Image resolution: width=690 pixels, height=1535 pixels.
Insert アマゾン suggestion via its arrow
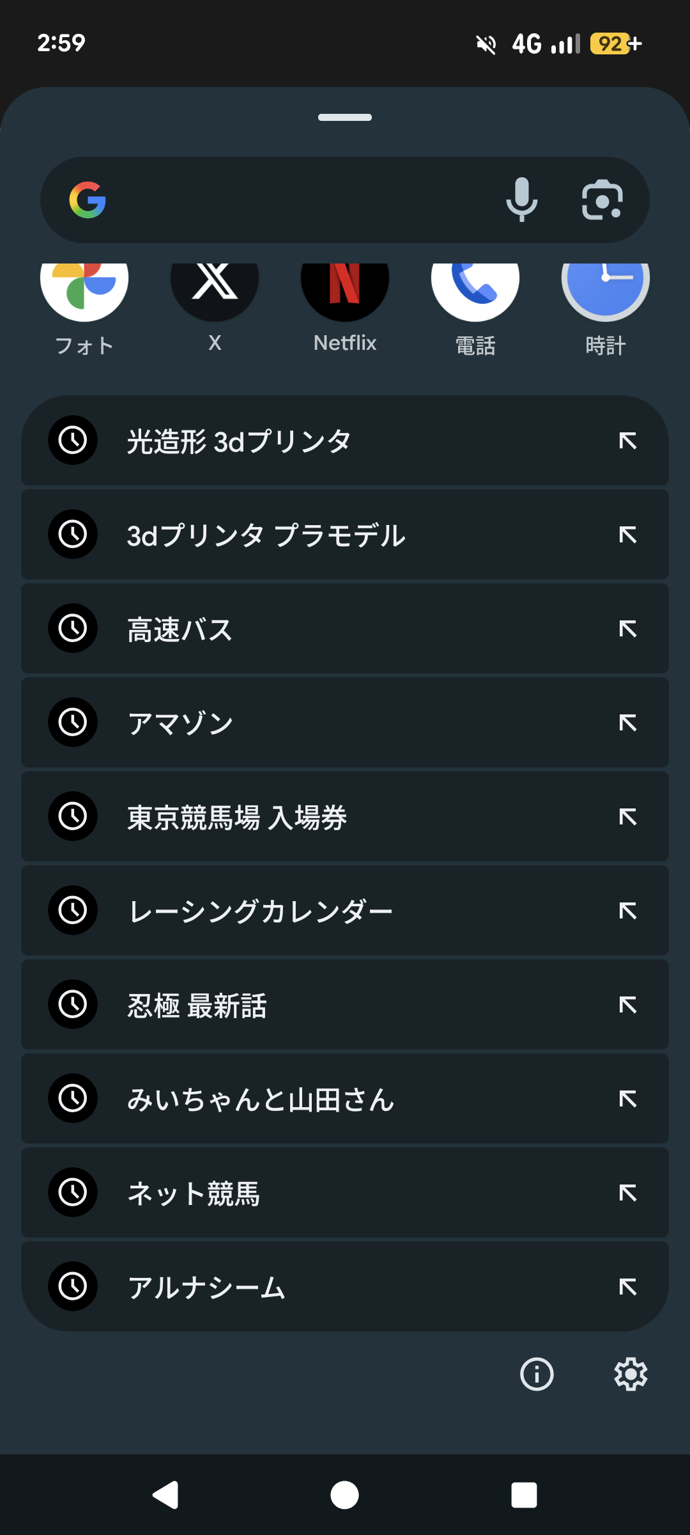click(627, 723)
